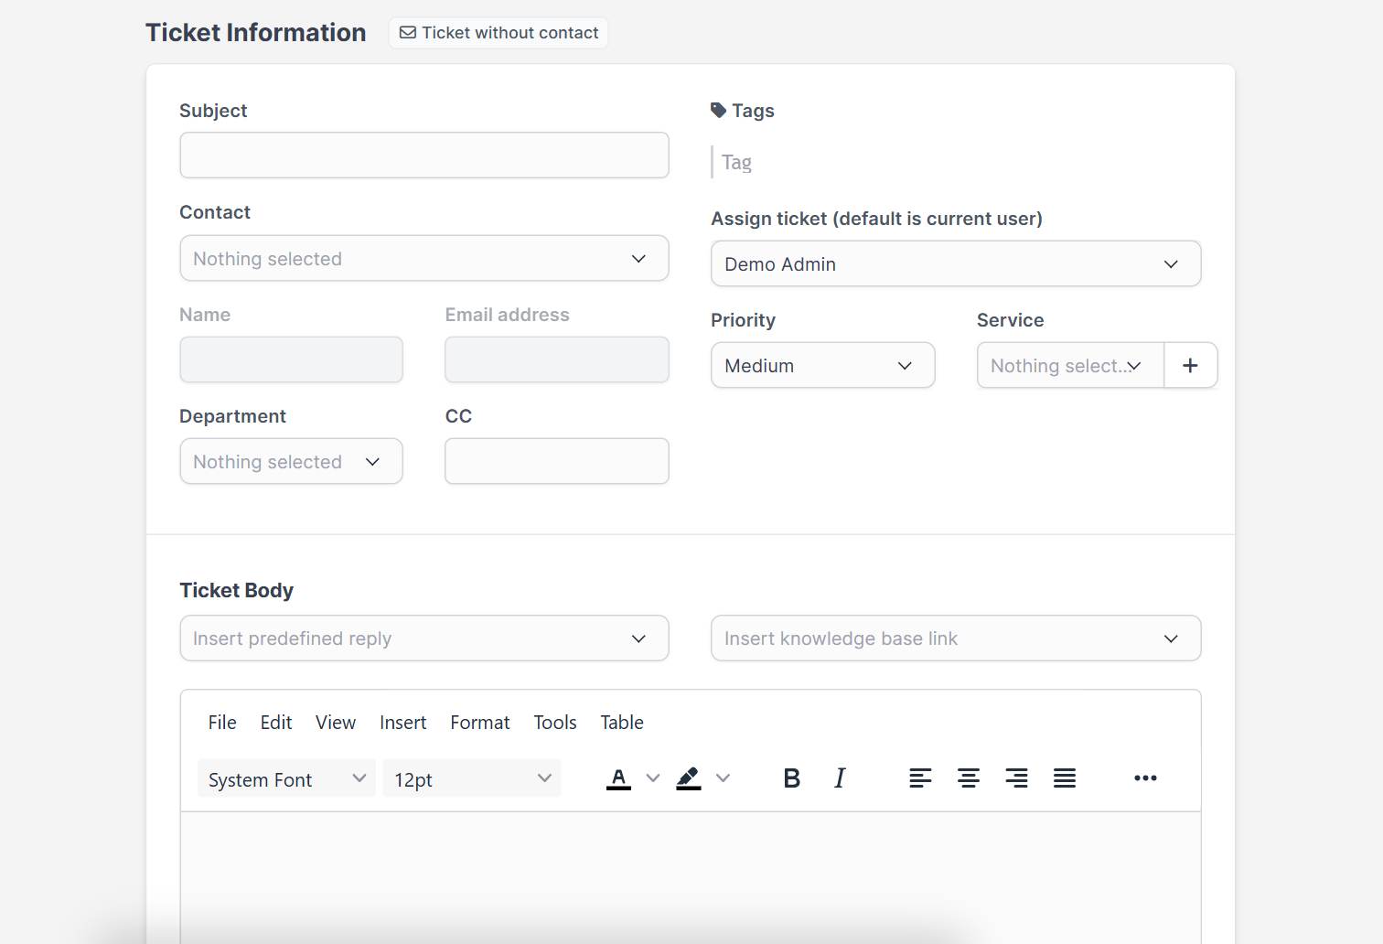Screen dimensions: 1383x944
Task: Center align text in ticket body
Action: tap(969, 778)
